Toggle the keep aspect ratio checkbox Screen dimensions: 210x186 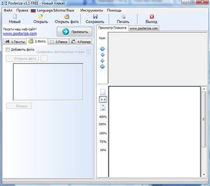click(x=89, y=52)
